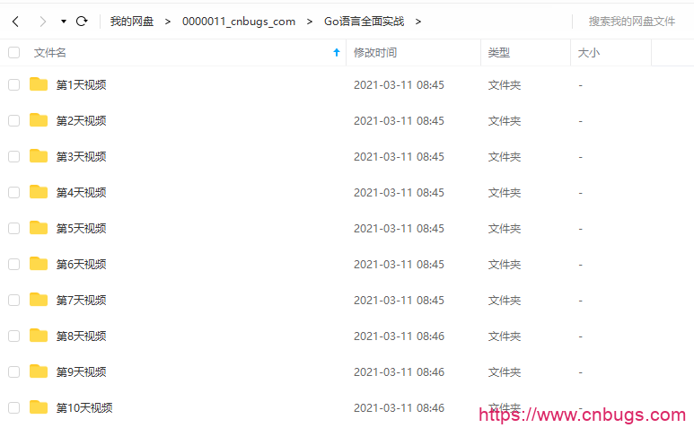This screenshot has height=428, width=694.
Task: Click the blue sort arrow in 文件名 column
Action: (x=337, y=53)
